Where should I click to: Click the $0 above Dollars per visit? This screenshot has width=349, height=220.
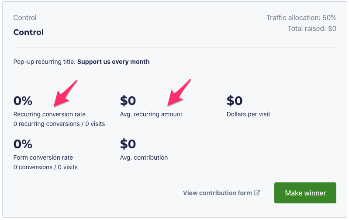[235, 101]
